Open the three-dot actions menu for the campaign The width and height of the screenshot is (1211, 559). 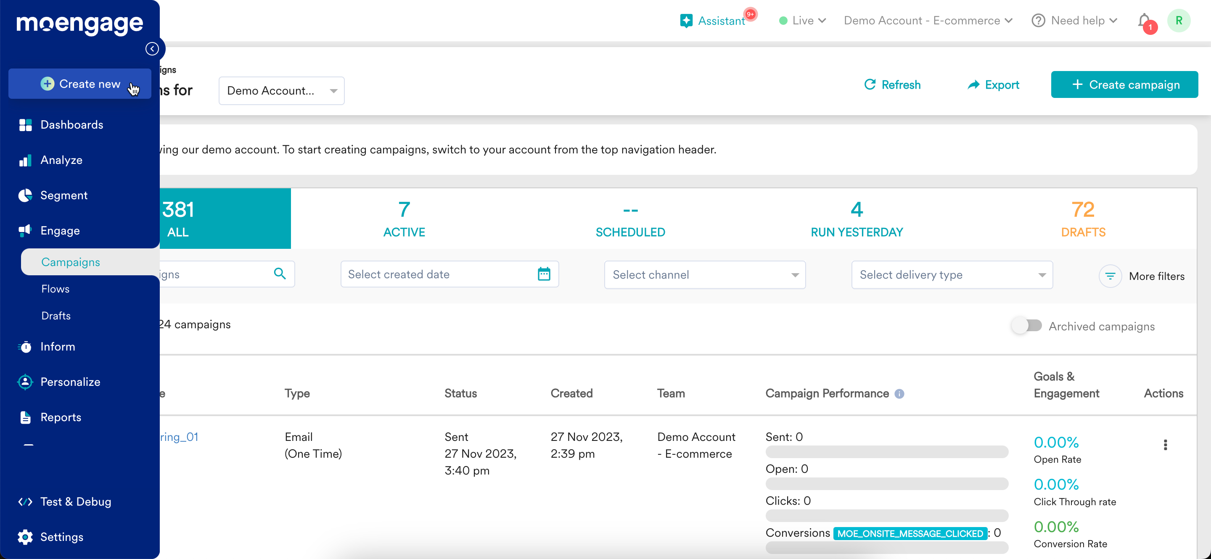(x=1165, y=445)
